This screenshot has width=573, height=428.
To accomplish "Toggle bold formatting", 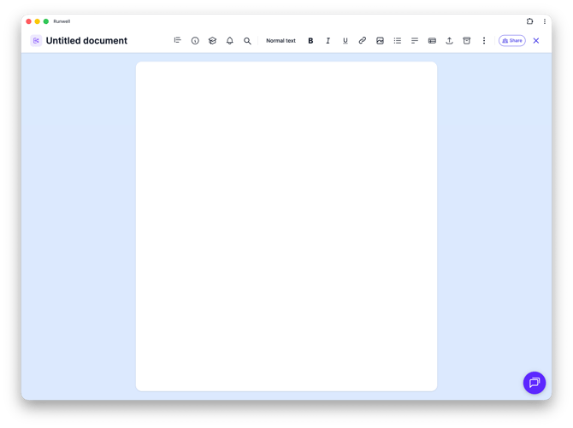I will 310,40.
